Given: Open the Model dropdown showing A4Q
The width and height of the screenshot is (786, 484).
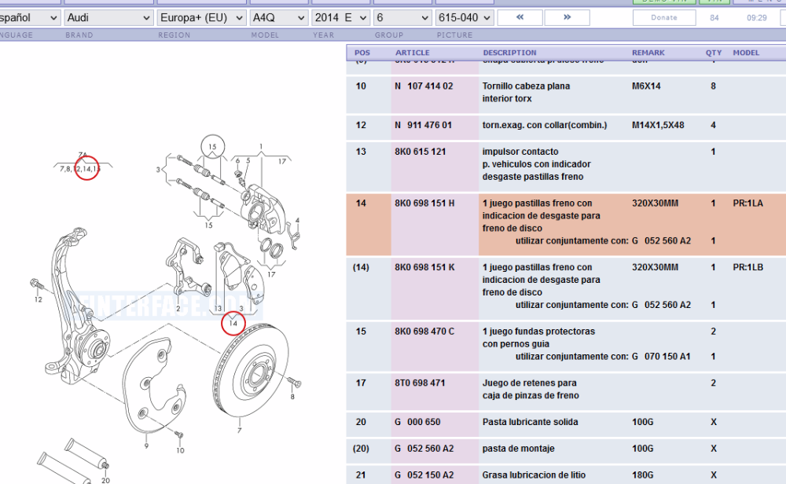Looking at the screenshot, I should [279, 18].
